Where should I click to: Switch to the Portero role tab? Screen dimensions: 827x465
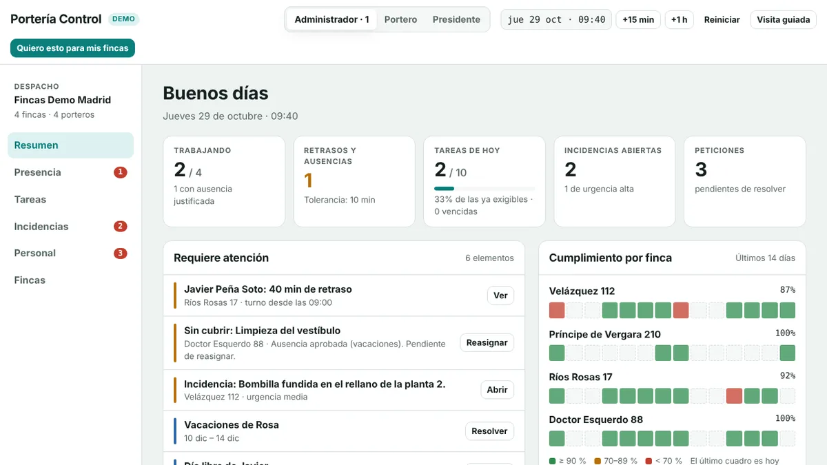(x=400, y=19)
